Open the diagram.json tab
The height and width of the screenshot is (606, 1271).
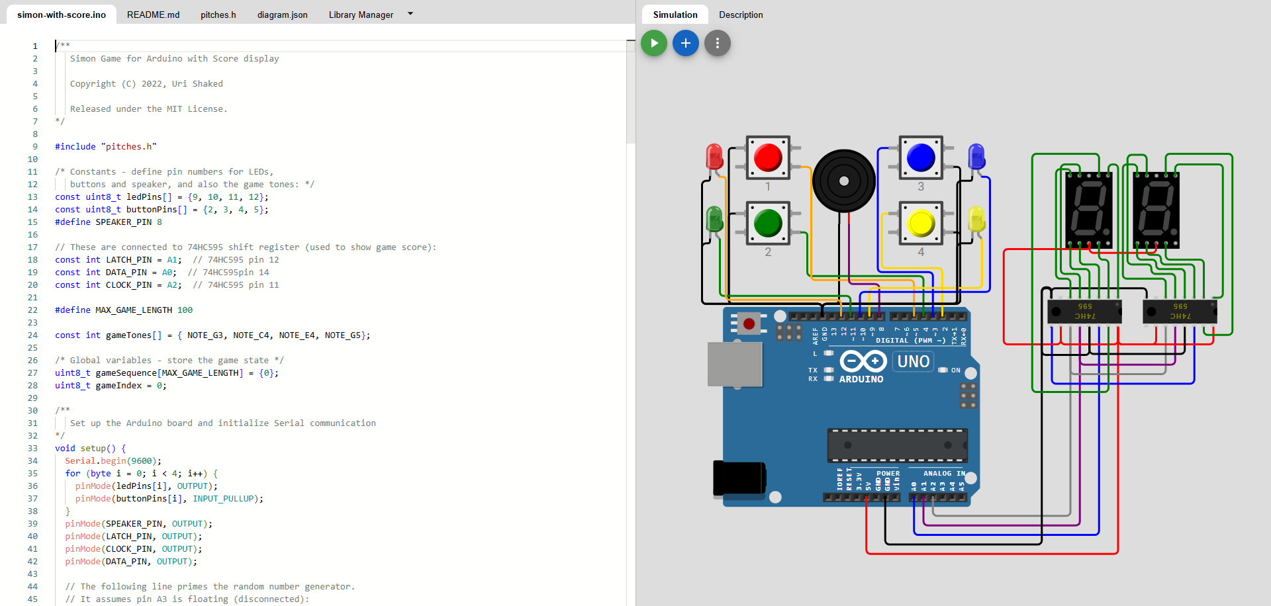coord(282,15)
